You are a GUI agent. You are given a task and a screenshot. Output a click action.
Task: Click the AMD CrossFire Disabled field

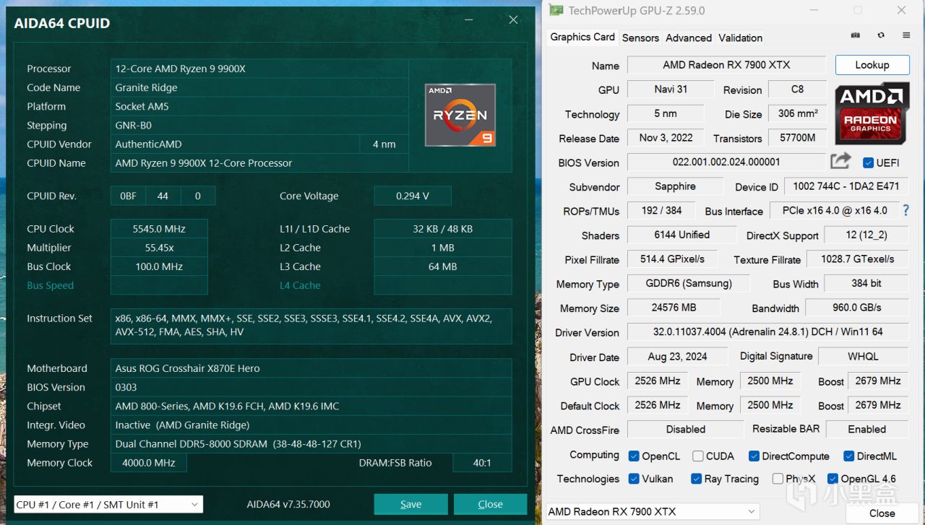point(685,429)
